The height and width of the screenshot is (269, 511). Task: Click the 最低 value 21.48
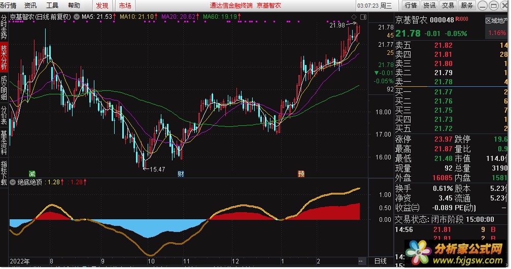[443, 158]
